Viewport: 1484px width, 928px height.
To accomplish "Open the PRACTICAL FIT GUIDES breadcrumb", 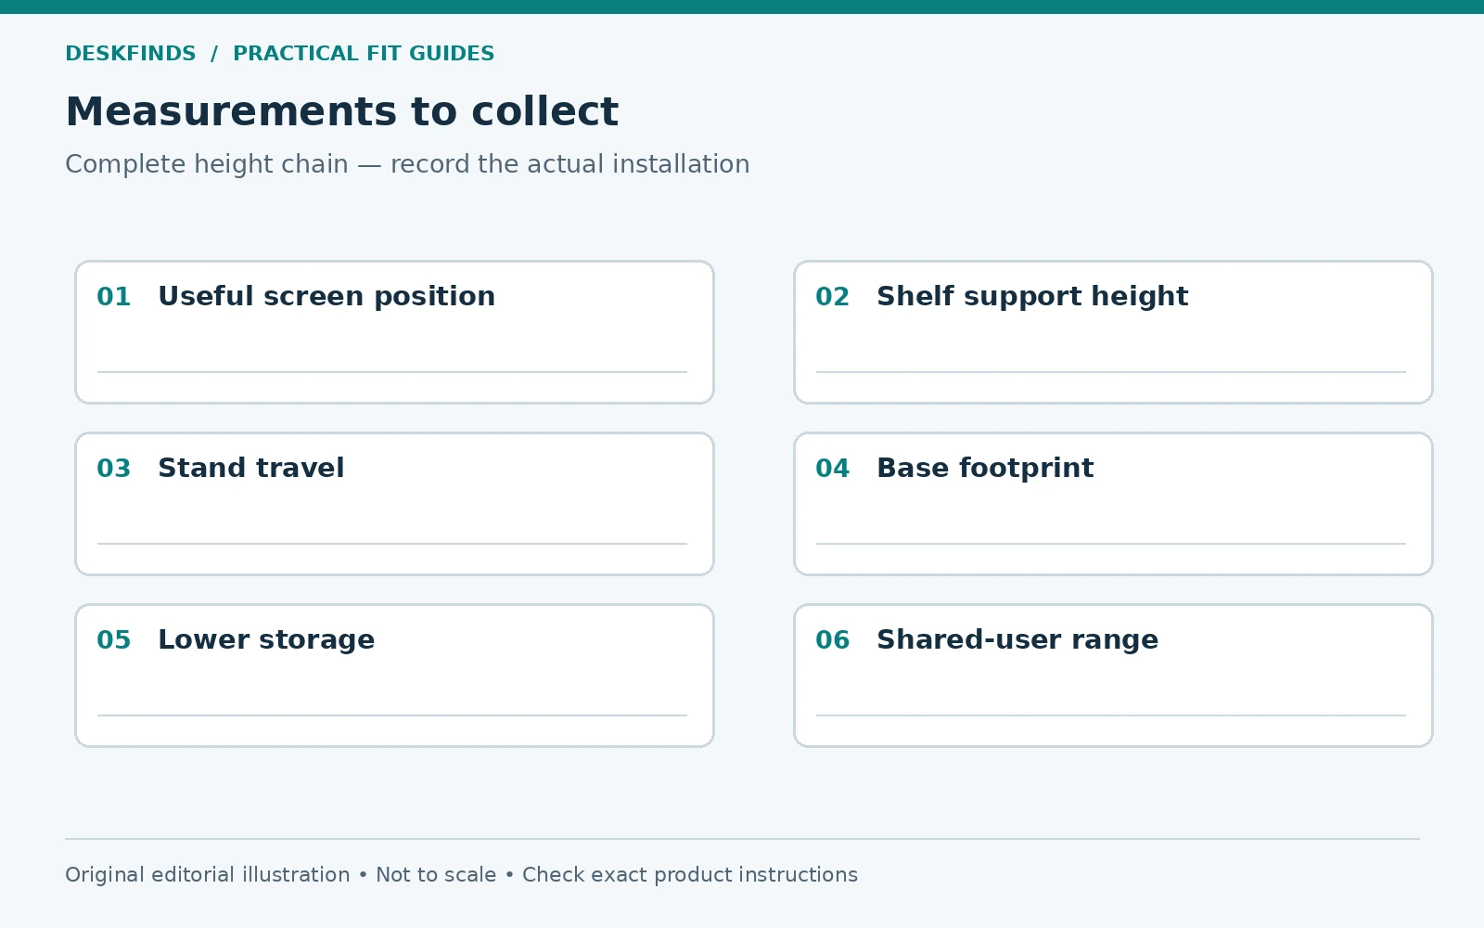I will click(x=364, y=54).
